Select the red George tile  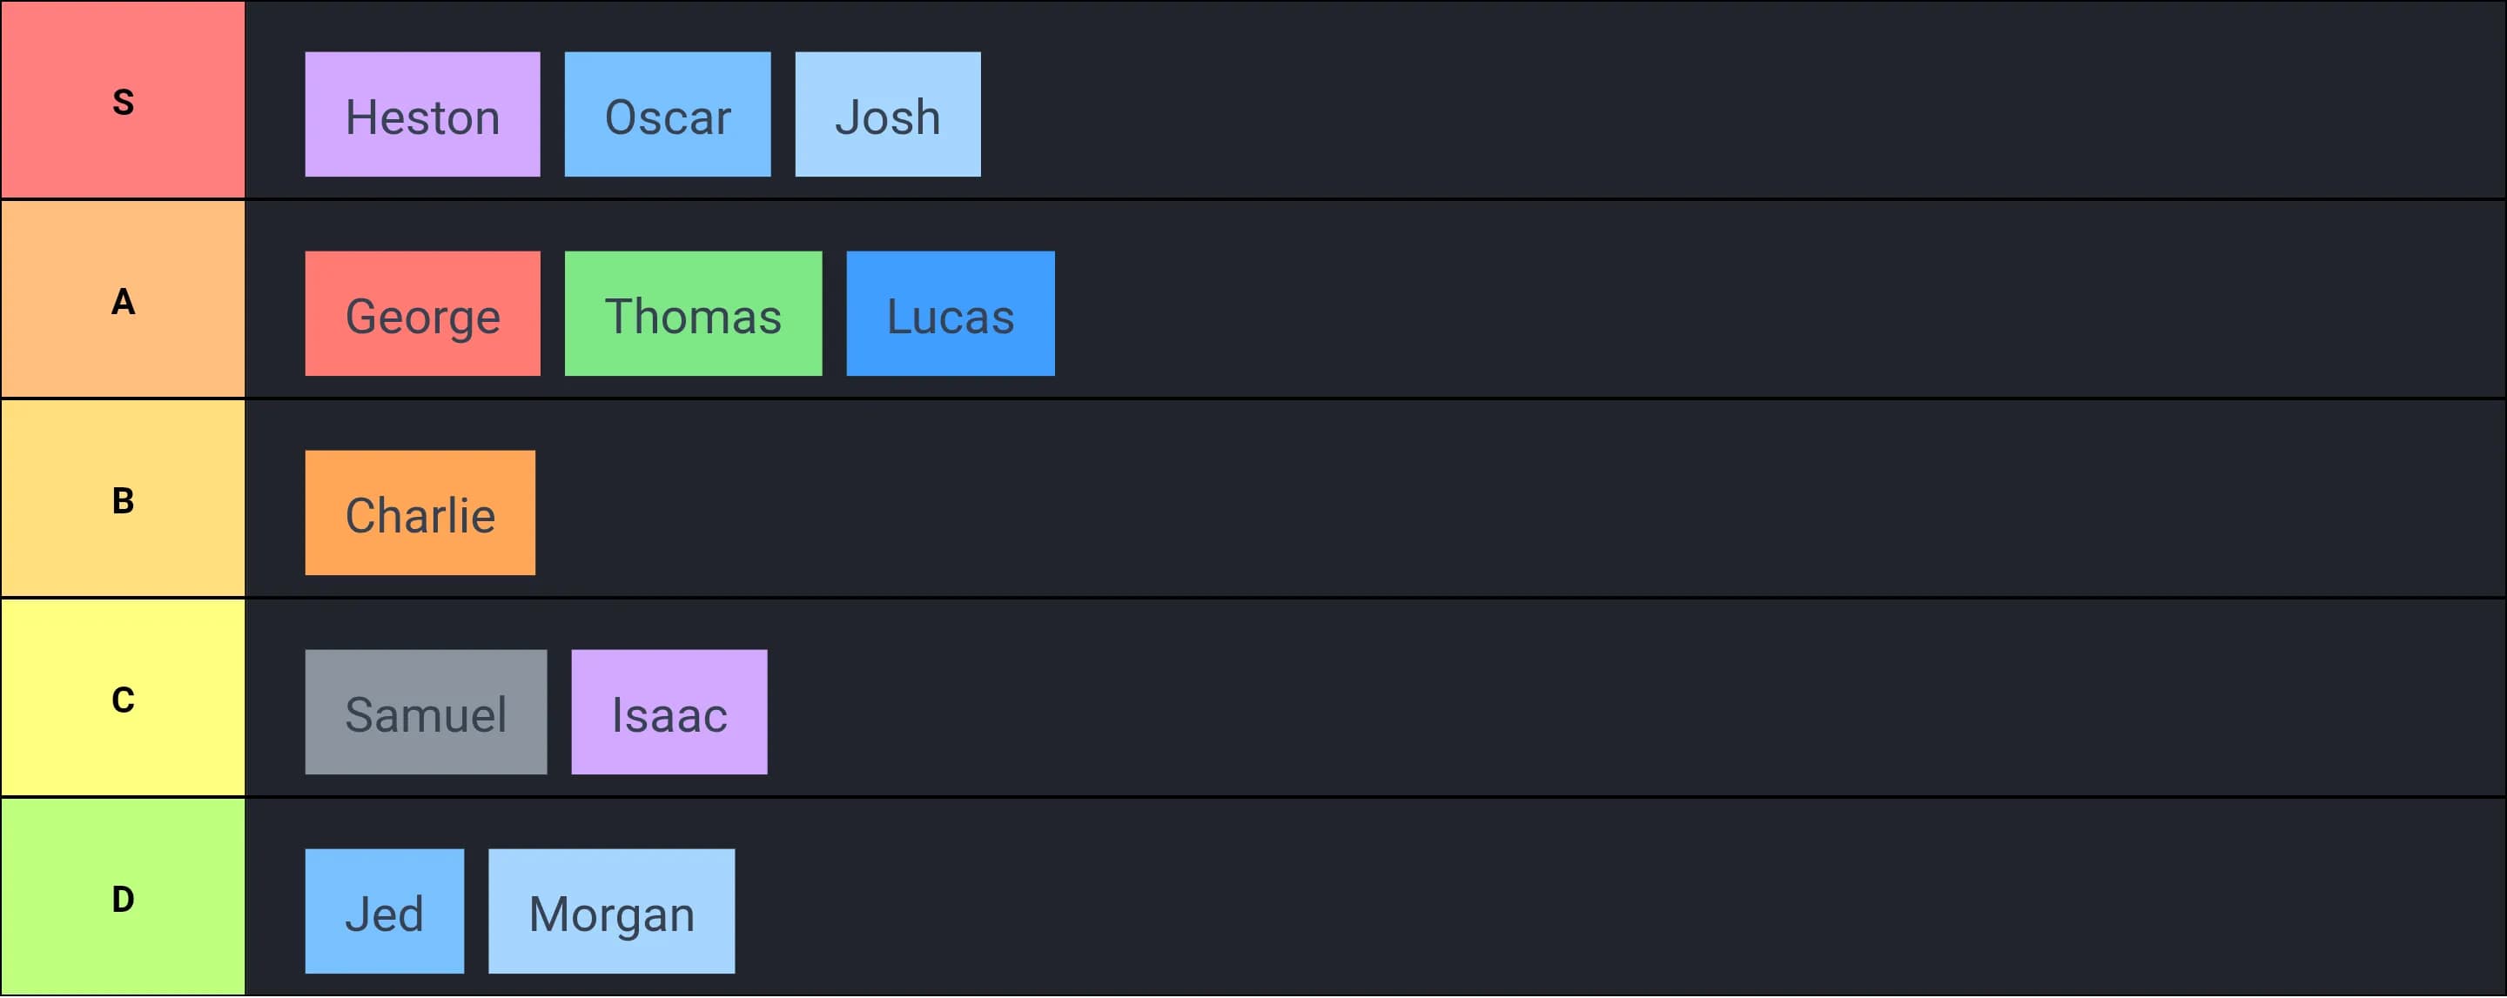click(422, 314)
